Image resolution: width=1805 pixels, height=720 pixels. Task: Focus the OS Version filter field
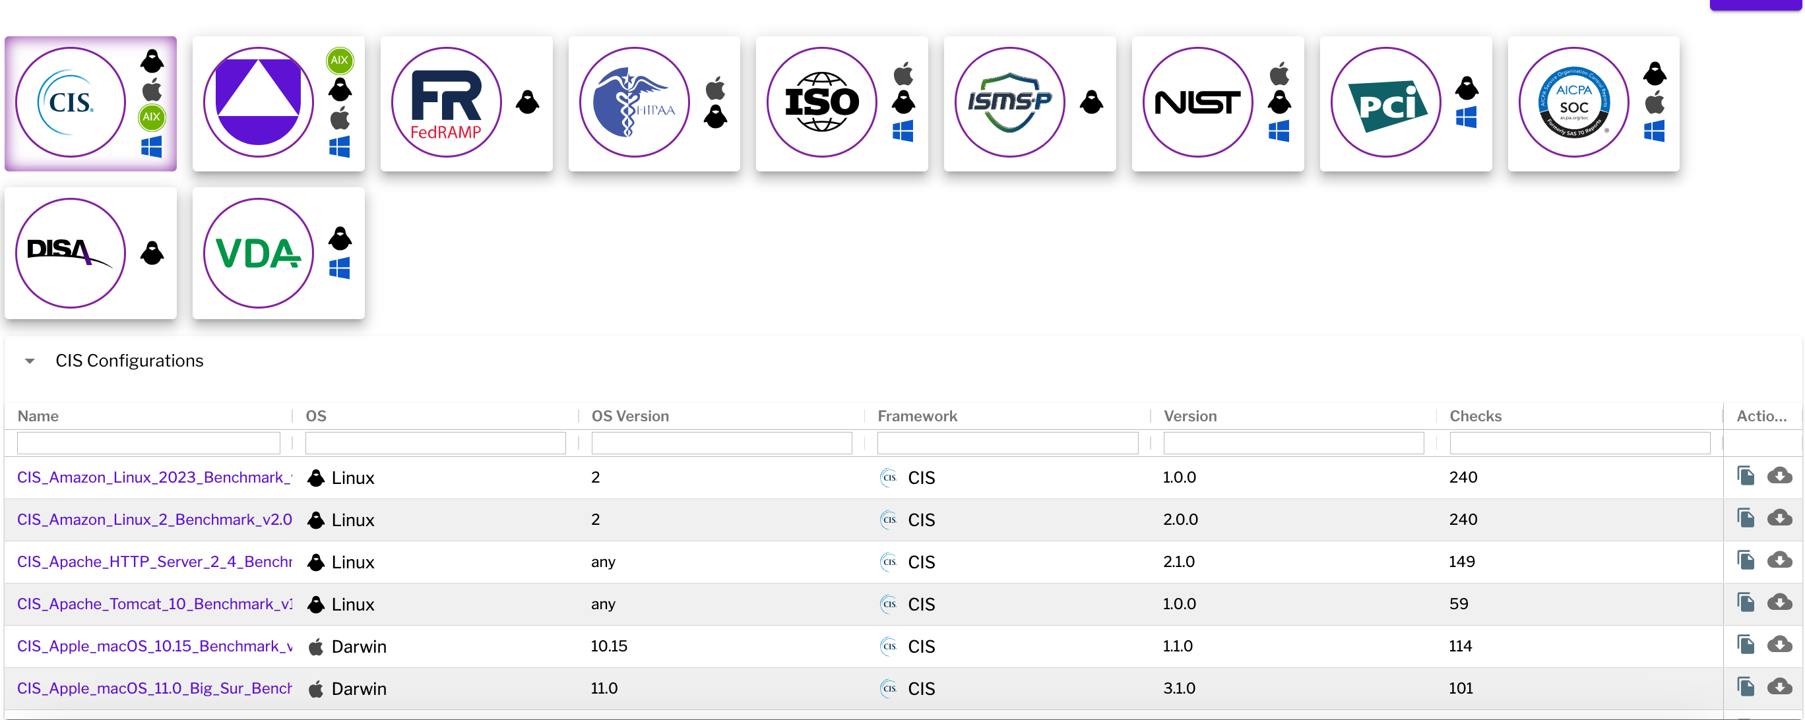coord(721,442)
